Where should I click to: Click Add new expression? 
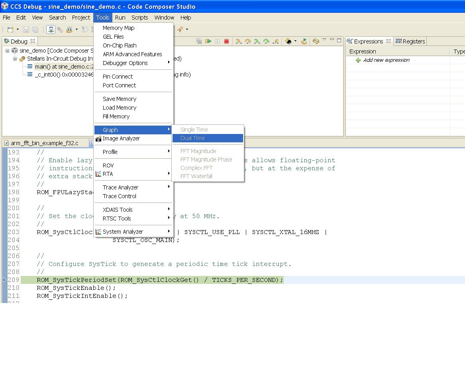386,60
